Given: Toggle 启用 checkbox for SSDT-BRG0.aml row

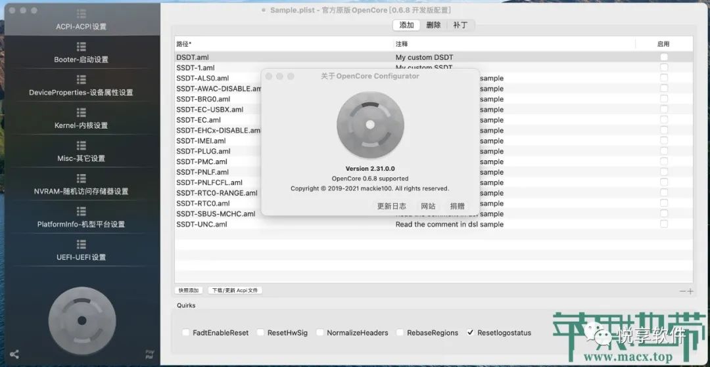Looking at the screenshot, I should click(x=664, y=99).
